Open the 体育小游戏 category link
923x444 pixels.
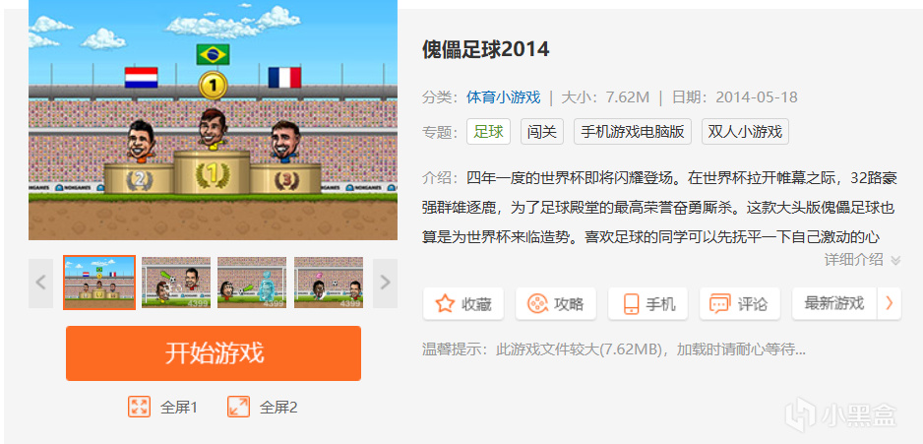point(503,97)
